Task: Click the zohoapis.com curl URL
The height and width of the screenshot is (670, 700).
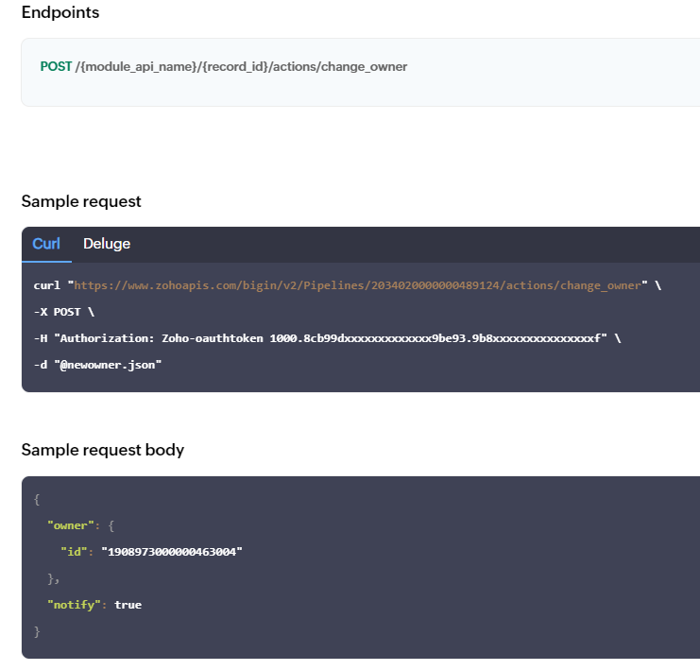Action: point(357,285)
